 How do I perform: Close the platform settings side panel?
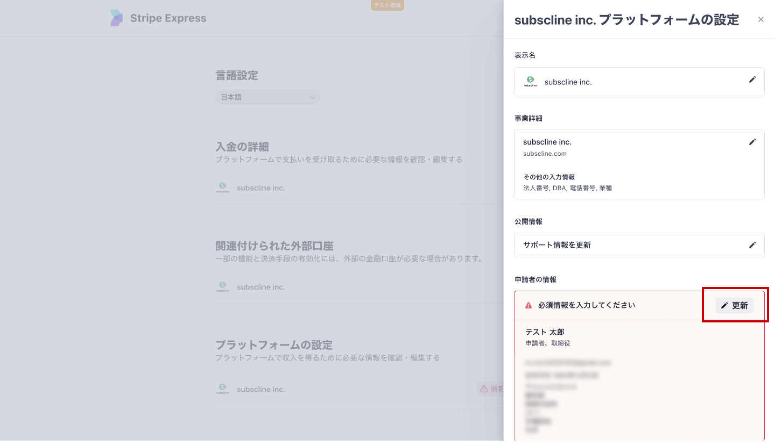760,19
